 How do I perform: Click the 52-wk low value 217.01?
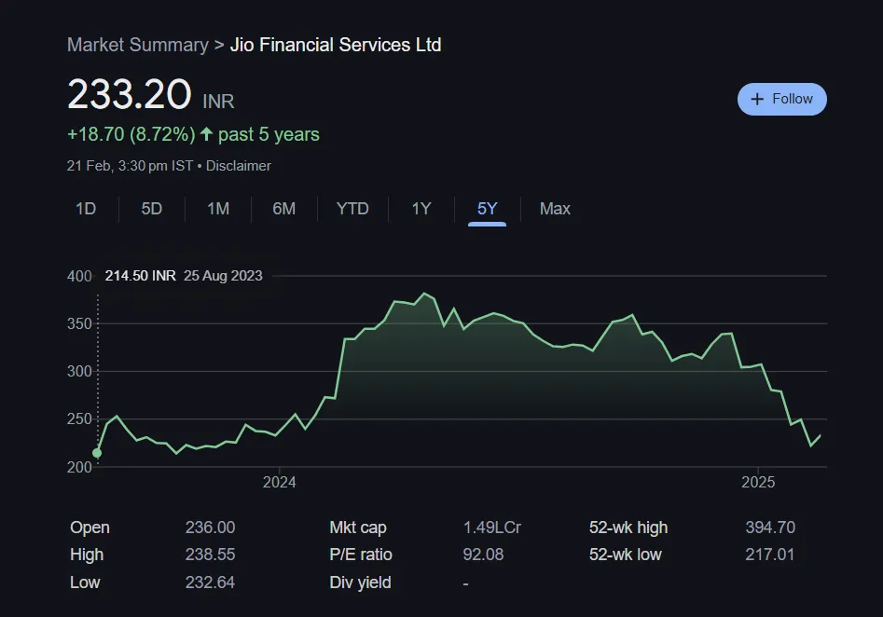click(770, 555)
